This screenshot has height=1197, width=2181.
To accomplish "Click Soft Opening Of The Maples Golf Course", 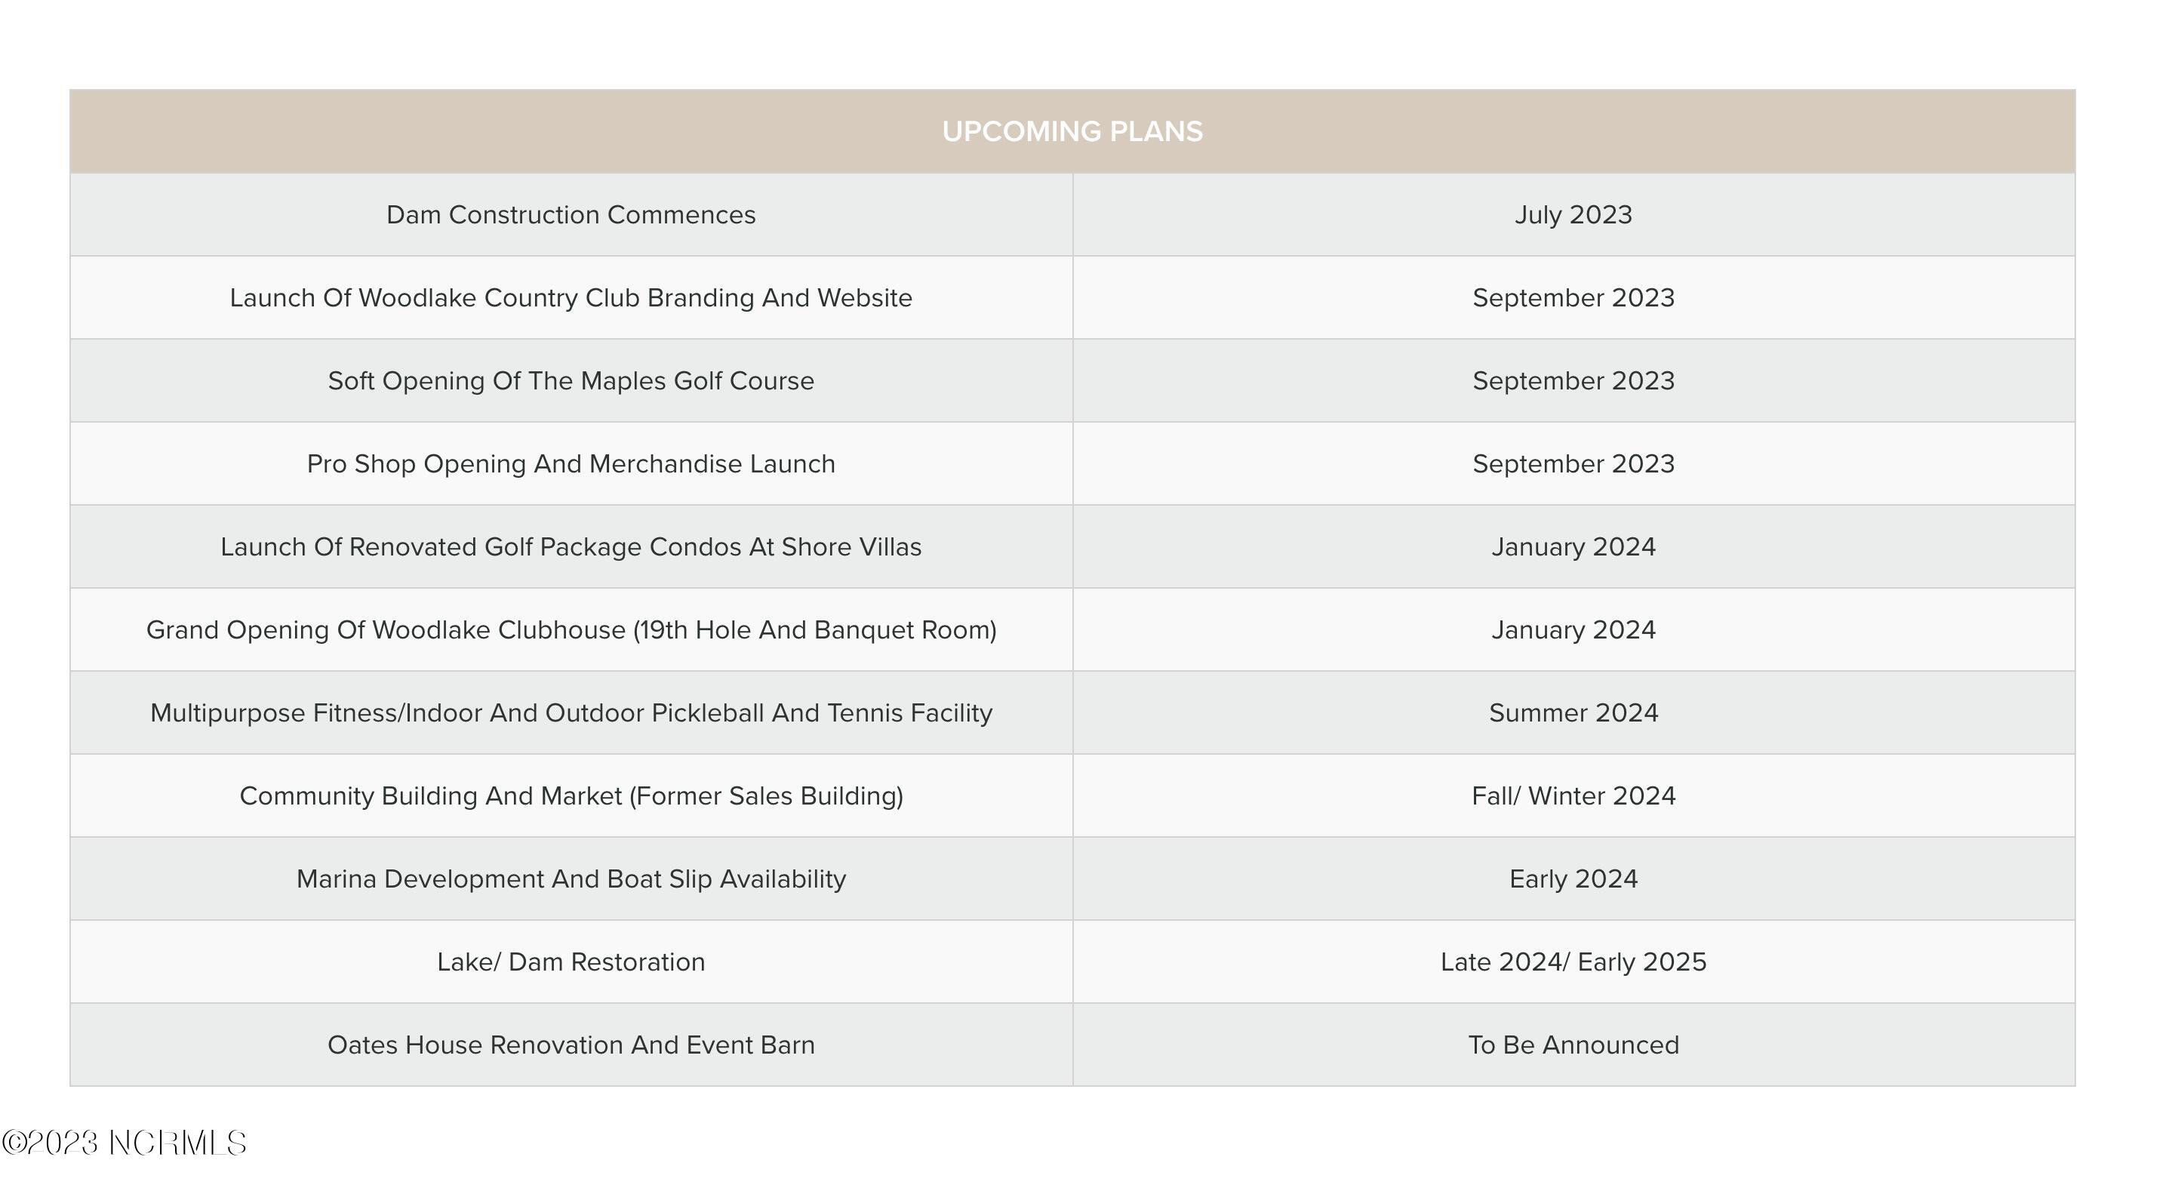I will [x=571, y=381].
